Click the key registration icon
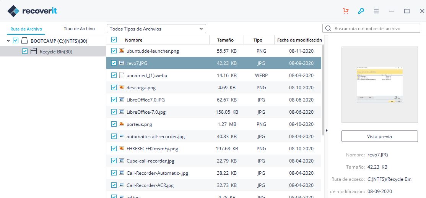Image resolution: width=426 pixels, height=198 pixels. click(x=361, y=11)
